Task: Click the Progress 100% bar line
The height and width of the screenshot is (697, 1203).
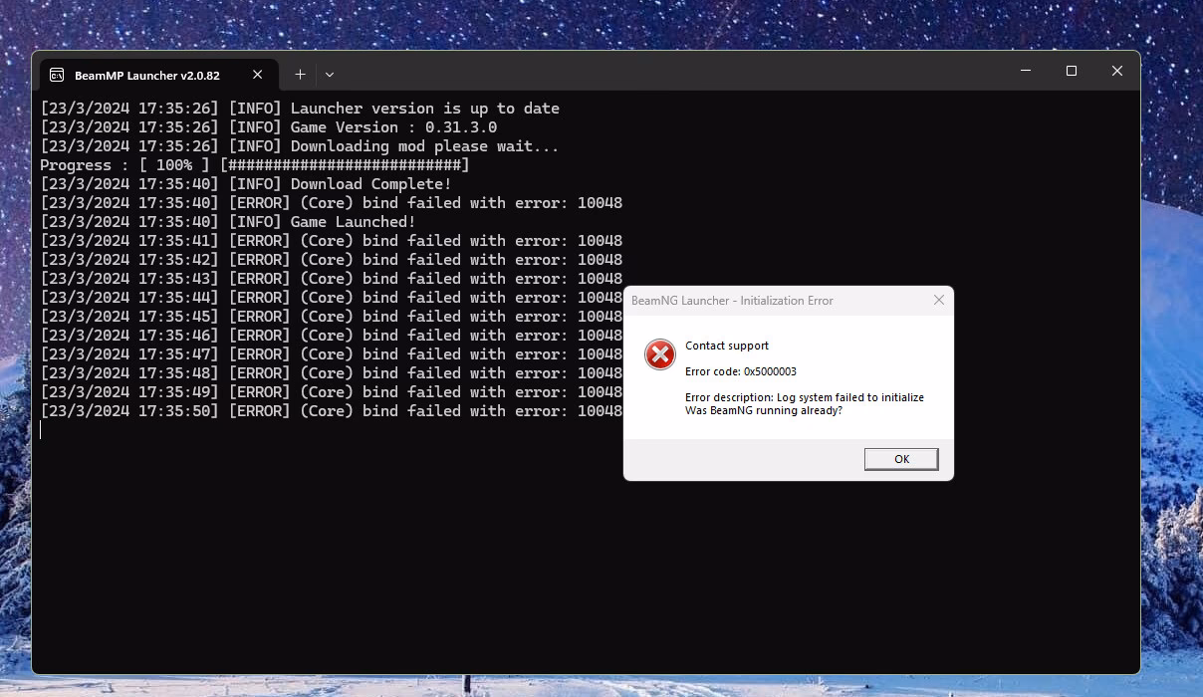Action: pos(255,165)
